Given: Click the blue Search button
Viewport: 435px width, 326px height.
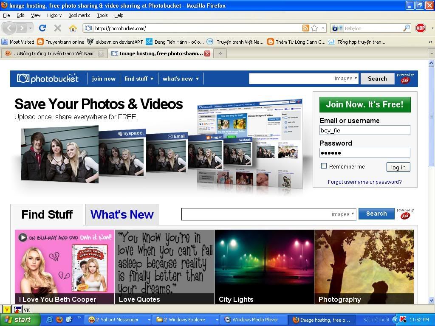Looking at the screenshot, I should 376,214.
